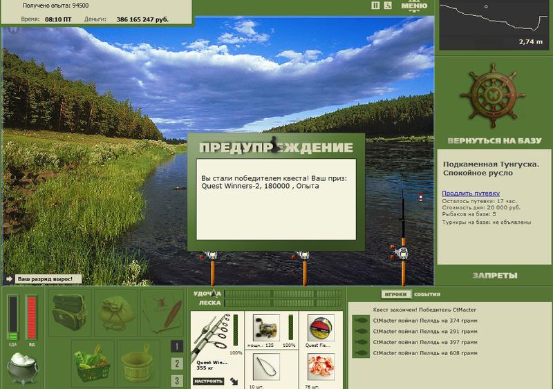Open the МЕНЮ menu
This screenshot has height=389, width=553.
point(414,6)
